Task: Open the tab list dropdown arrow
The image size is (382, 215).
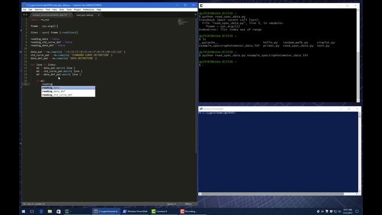Action: pos(195,15)
